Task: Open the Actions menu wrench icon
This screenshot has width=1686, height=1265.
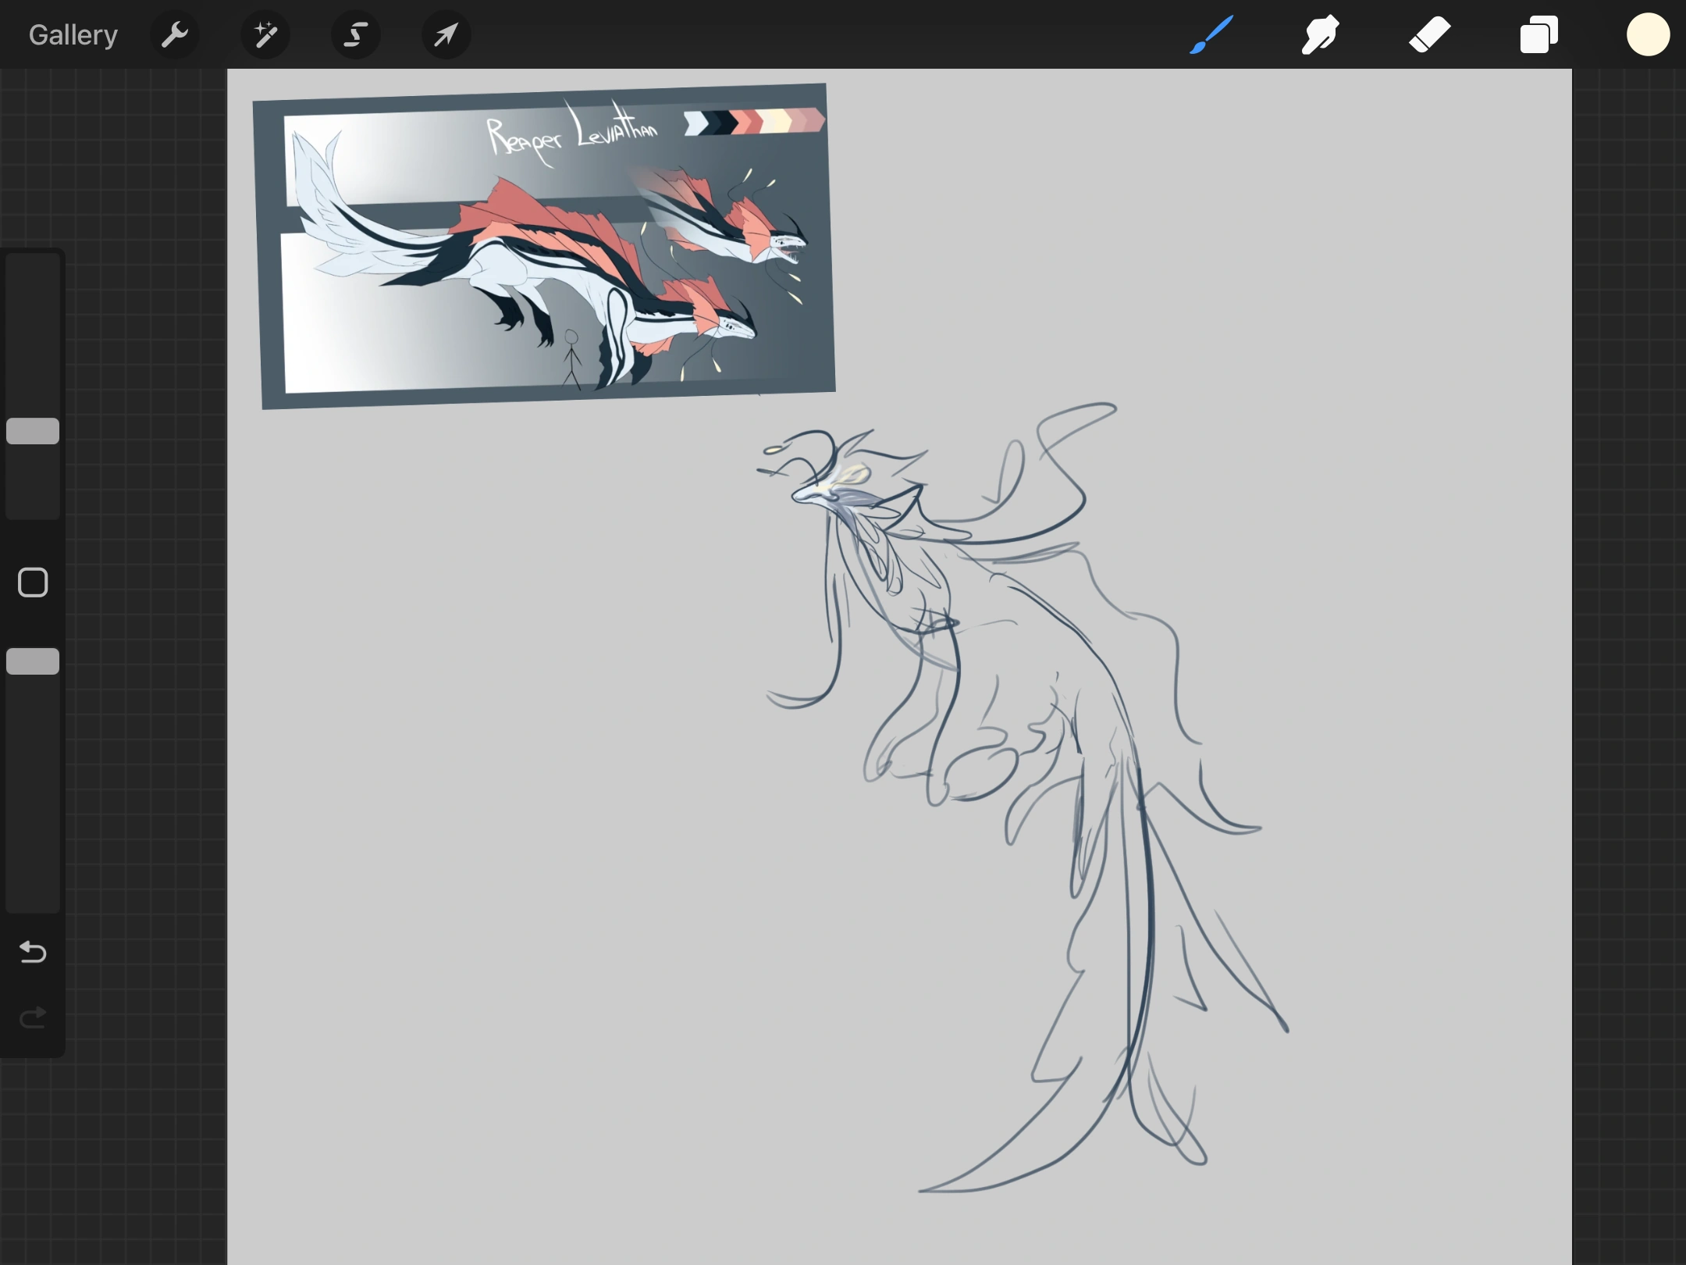Action: [175, 34]
